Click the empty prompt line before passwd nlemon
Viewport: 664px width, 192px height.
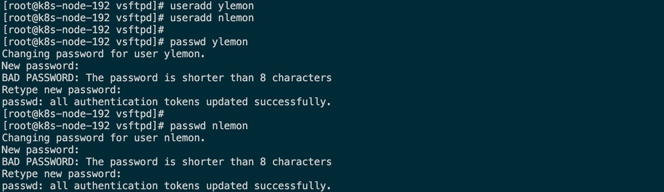[x=83, y=114]
